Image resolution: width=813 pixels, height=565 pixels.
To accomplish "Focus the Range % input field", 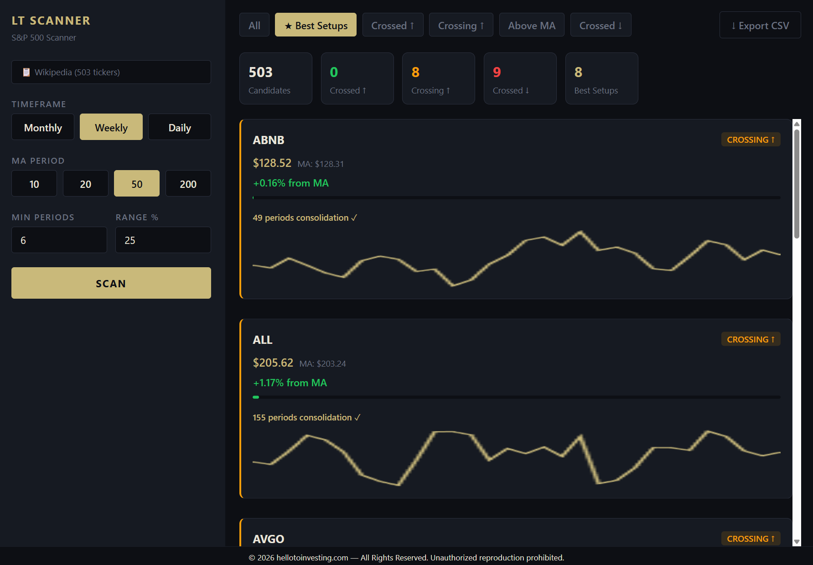I will 163,240.
